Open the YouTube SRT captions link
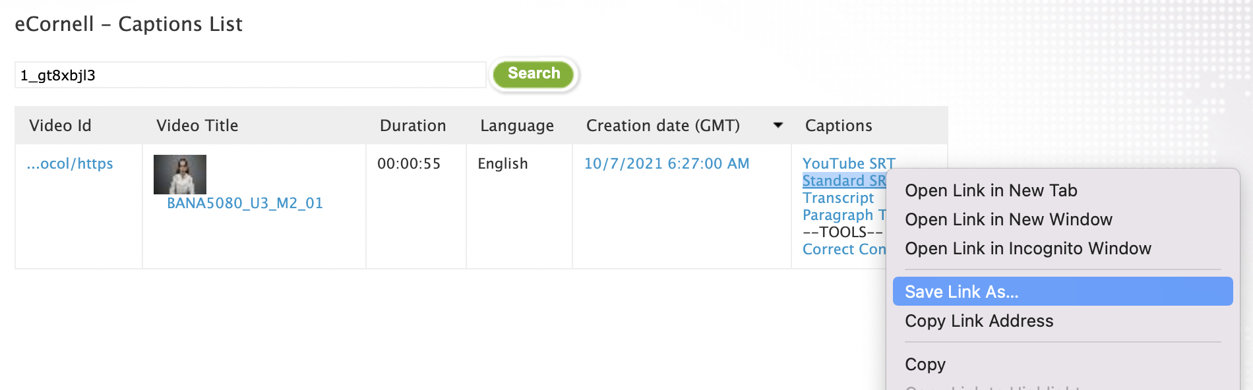The image size is (1253, 390). click(849, 163)
